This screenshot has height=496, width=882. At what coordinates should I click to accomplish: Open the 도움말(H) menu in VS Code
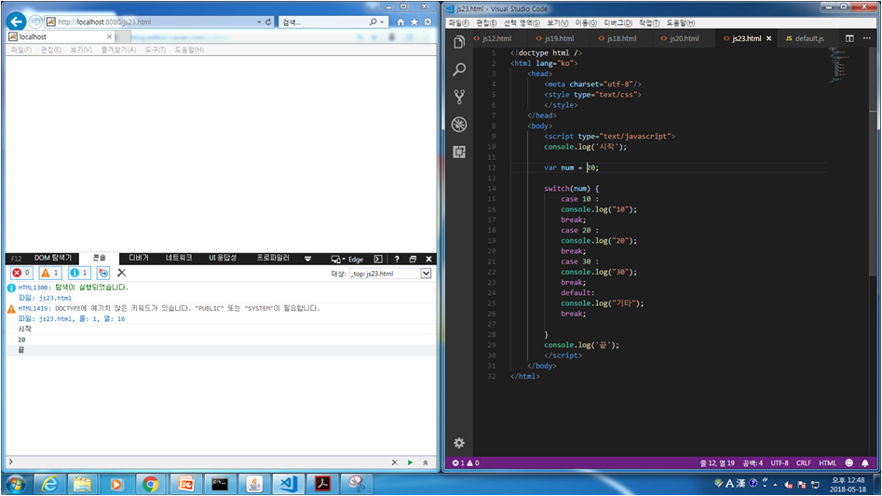point(680,23)
